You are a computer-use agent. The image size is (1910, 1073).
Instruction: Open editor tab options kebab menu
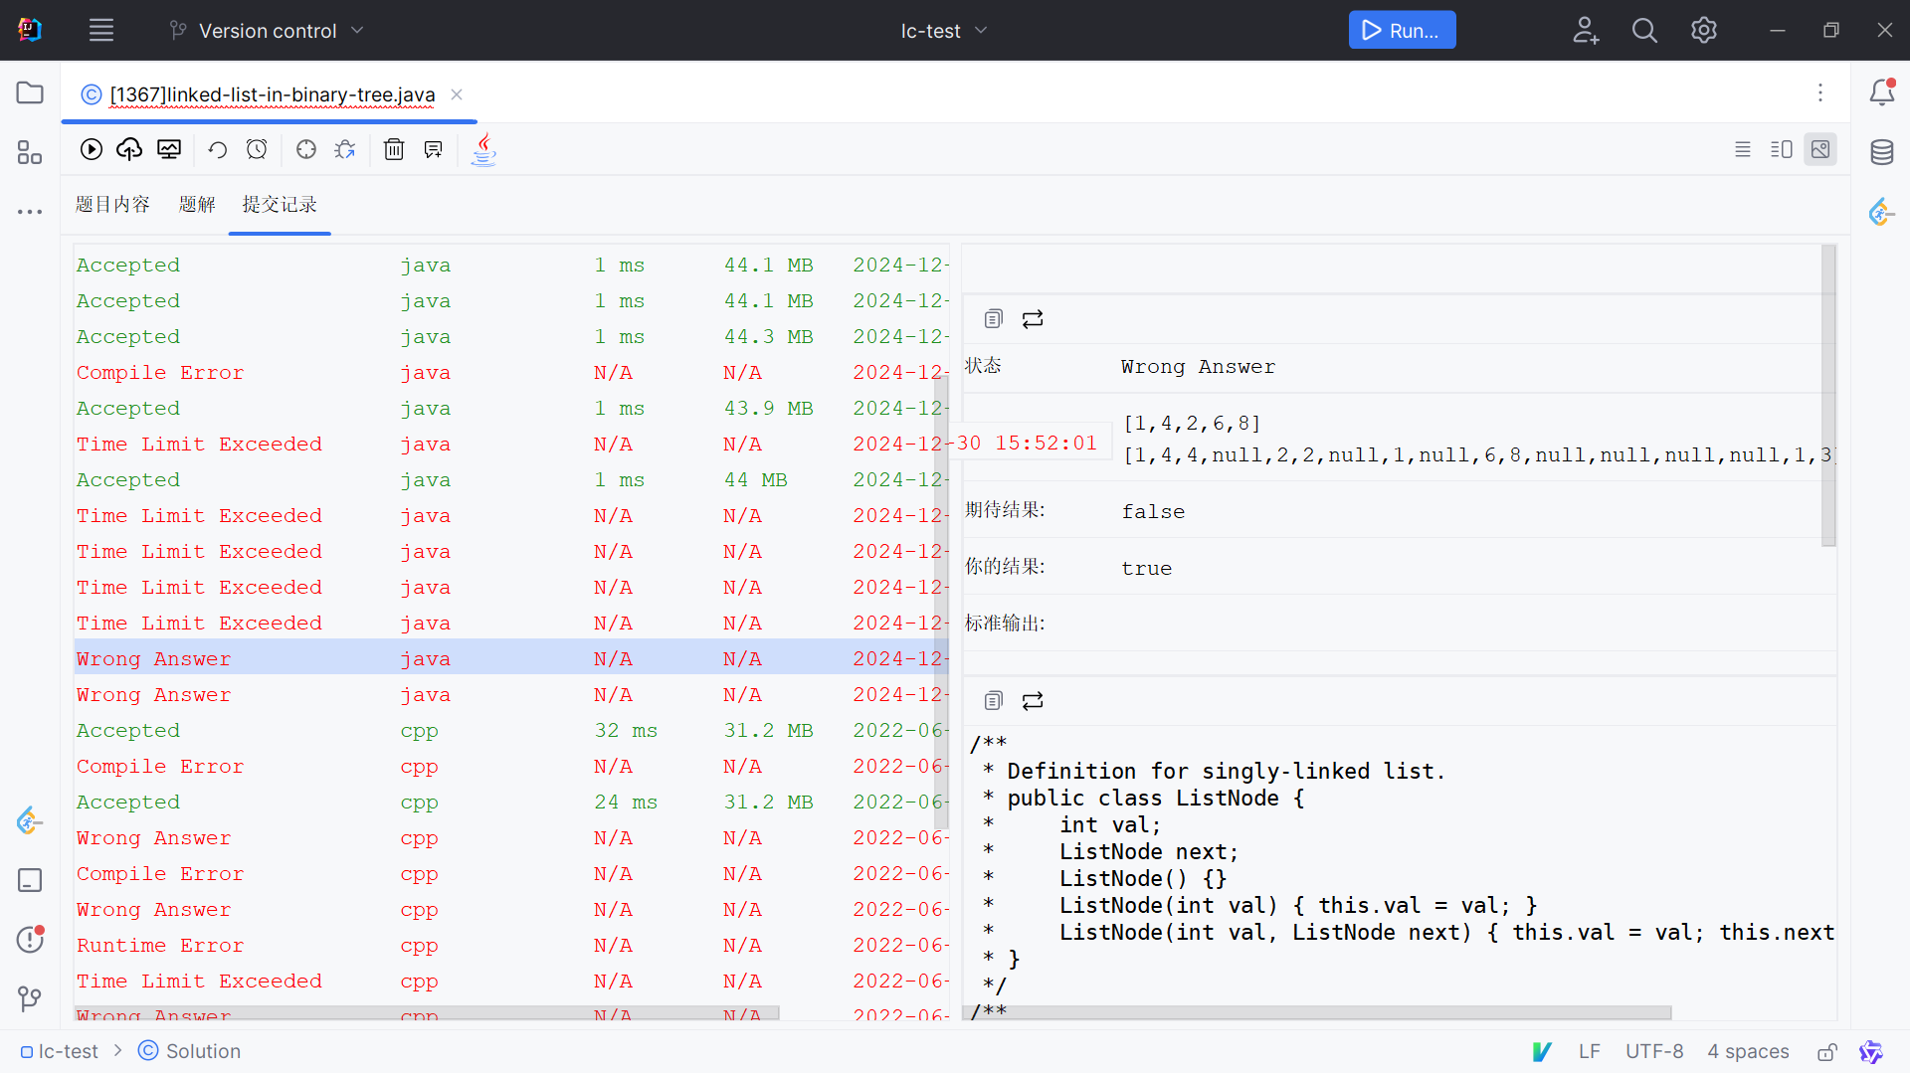[x=1820, y=92]
